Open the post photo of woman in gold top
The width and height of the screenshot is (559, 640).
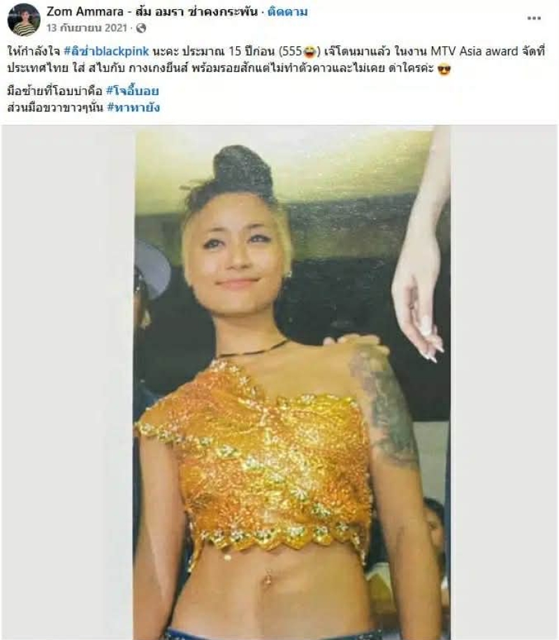coord(292,382)
